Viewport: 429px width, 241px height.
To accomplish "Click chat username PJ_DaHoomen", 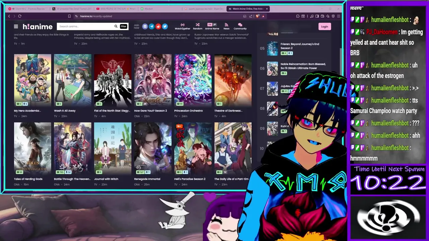I will (x=382, y=32).
